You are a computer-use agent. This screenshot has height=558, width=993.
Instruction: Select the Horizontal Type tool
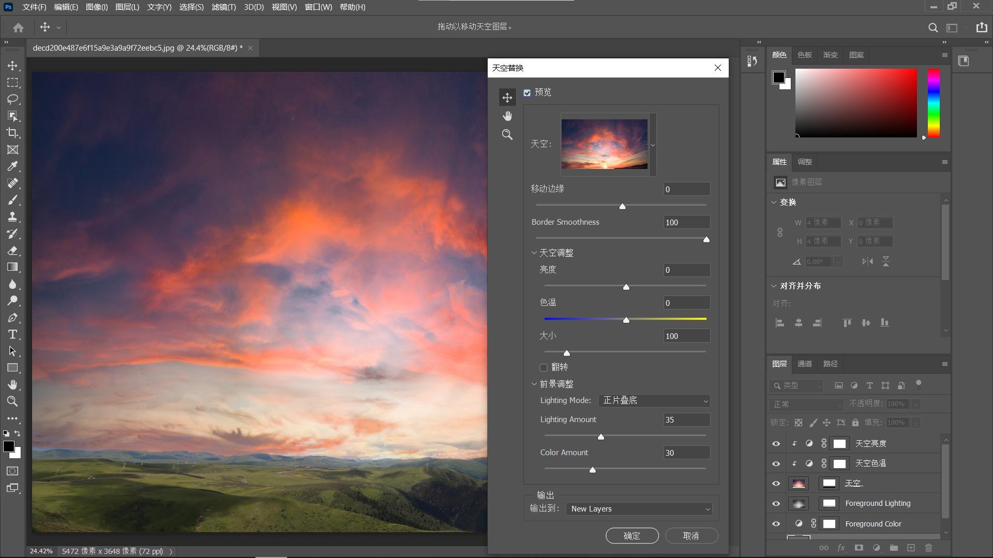coord(13,334)
